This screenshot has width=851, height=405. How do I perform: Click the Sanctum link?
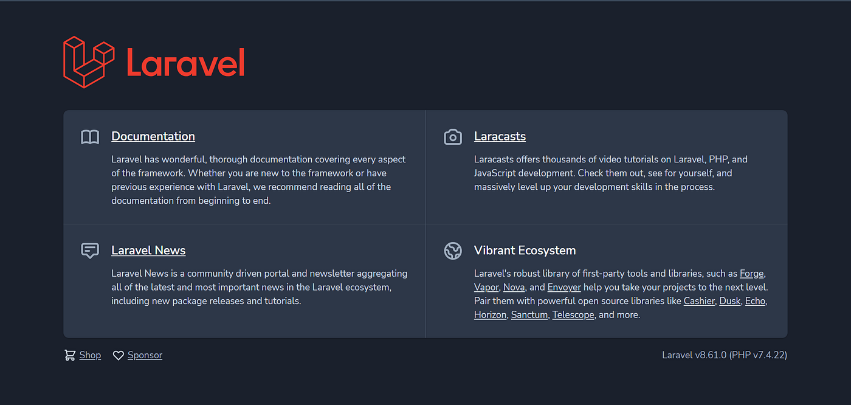529,314
